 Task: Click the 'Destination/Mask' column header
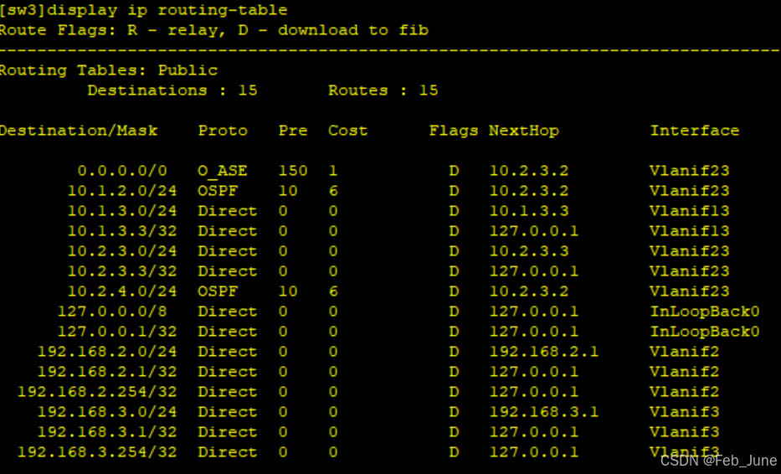coord(79,131)
